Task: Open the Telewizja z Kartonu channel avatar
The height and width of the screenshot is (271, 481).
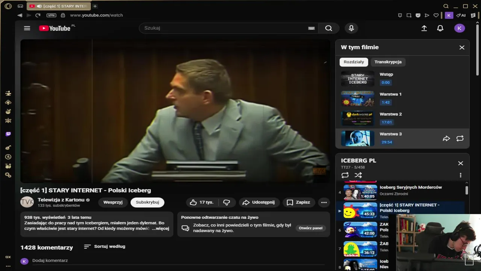Action: click(27, 202)
